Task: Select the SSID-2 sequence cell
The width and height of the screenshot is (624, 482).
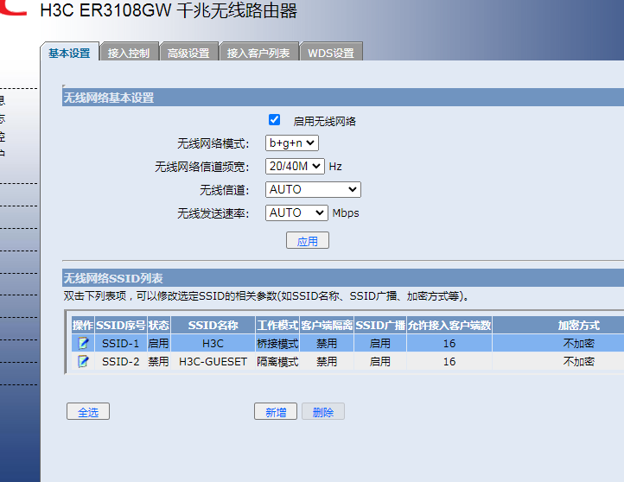Action: pyautogui.click(x=121, y=361)
